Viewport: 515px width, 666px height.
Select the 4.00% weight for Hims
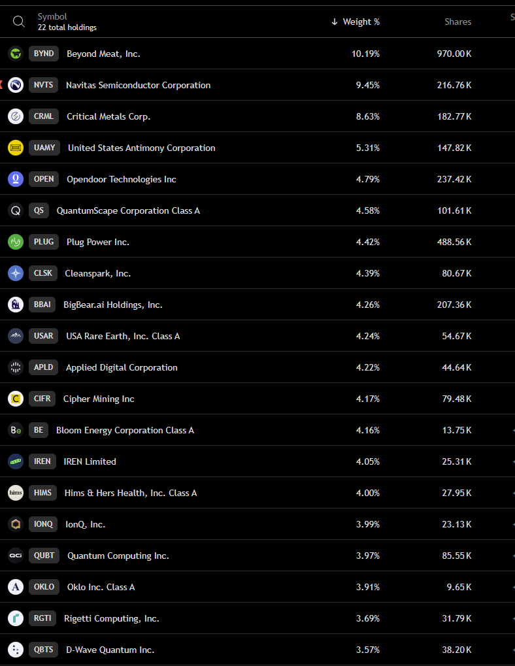368,493
